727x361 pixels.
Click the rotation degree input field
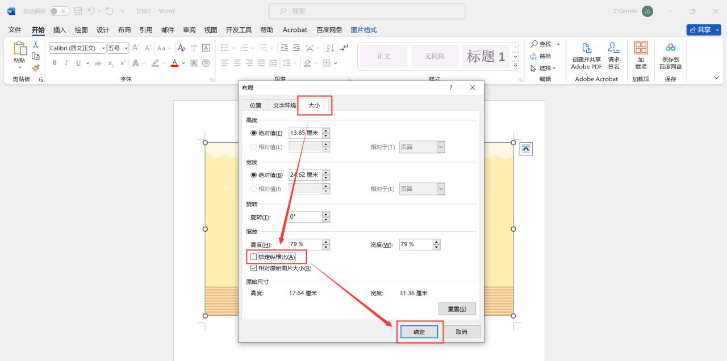tap(305, 217)
